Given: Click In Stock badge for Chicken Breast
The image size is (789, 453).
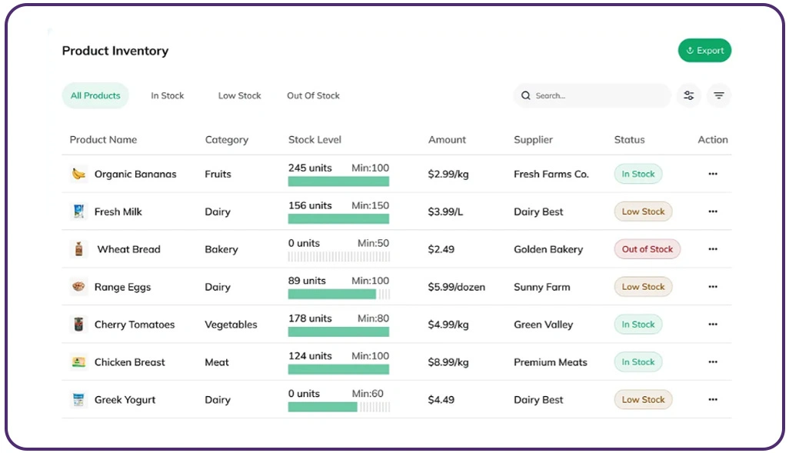Looking at the screenshot, I should [x=638, y=362].
